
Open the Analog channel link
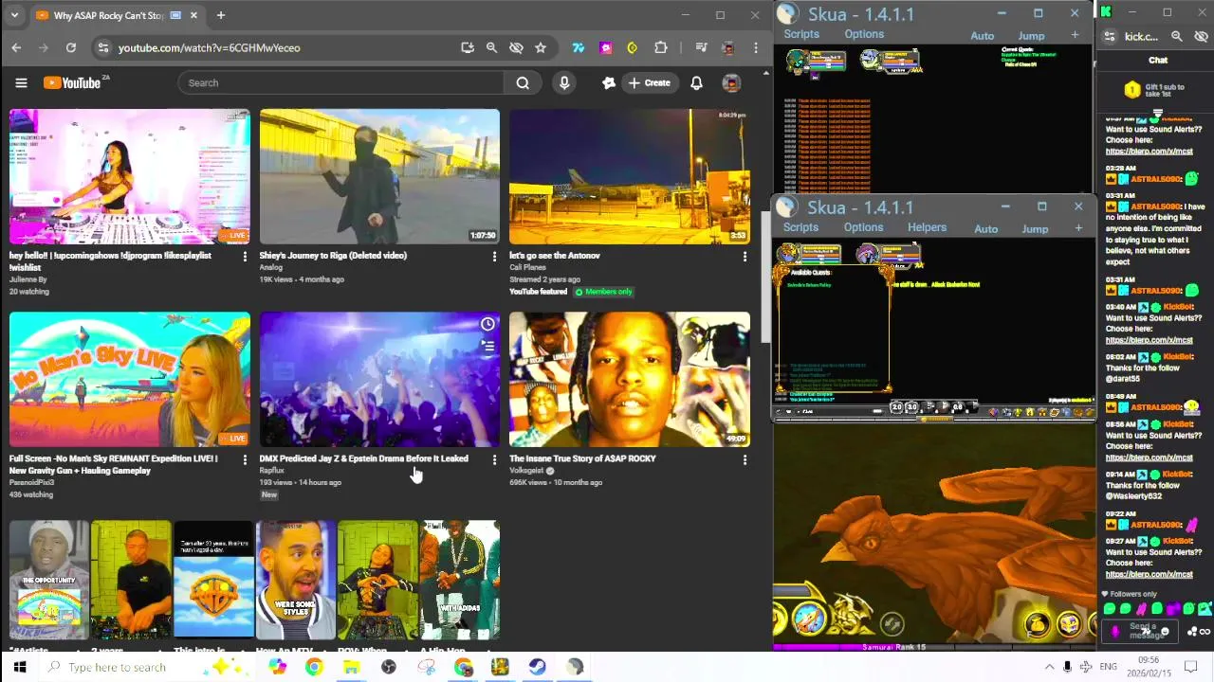271,267
